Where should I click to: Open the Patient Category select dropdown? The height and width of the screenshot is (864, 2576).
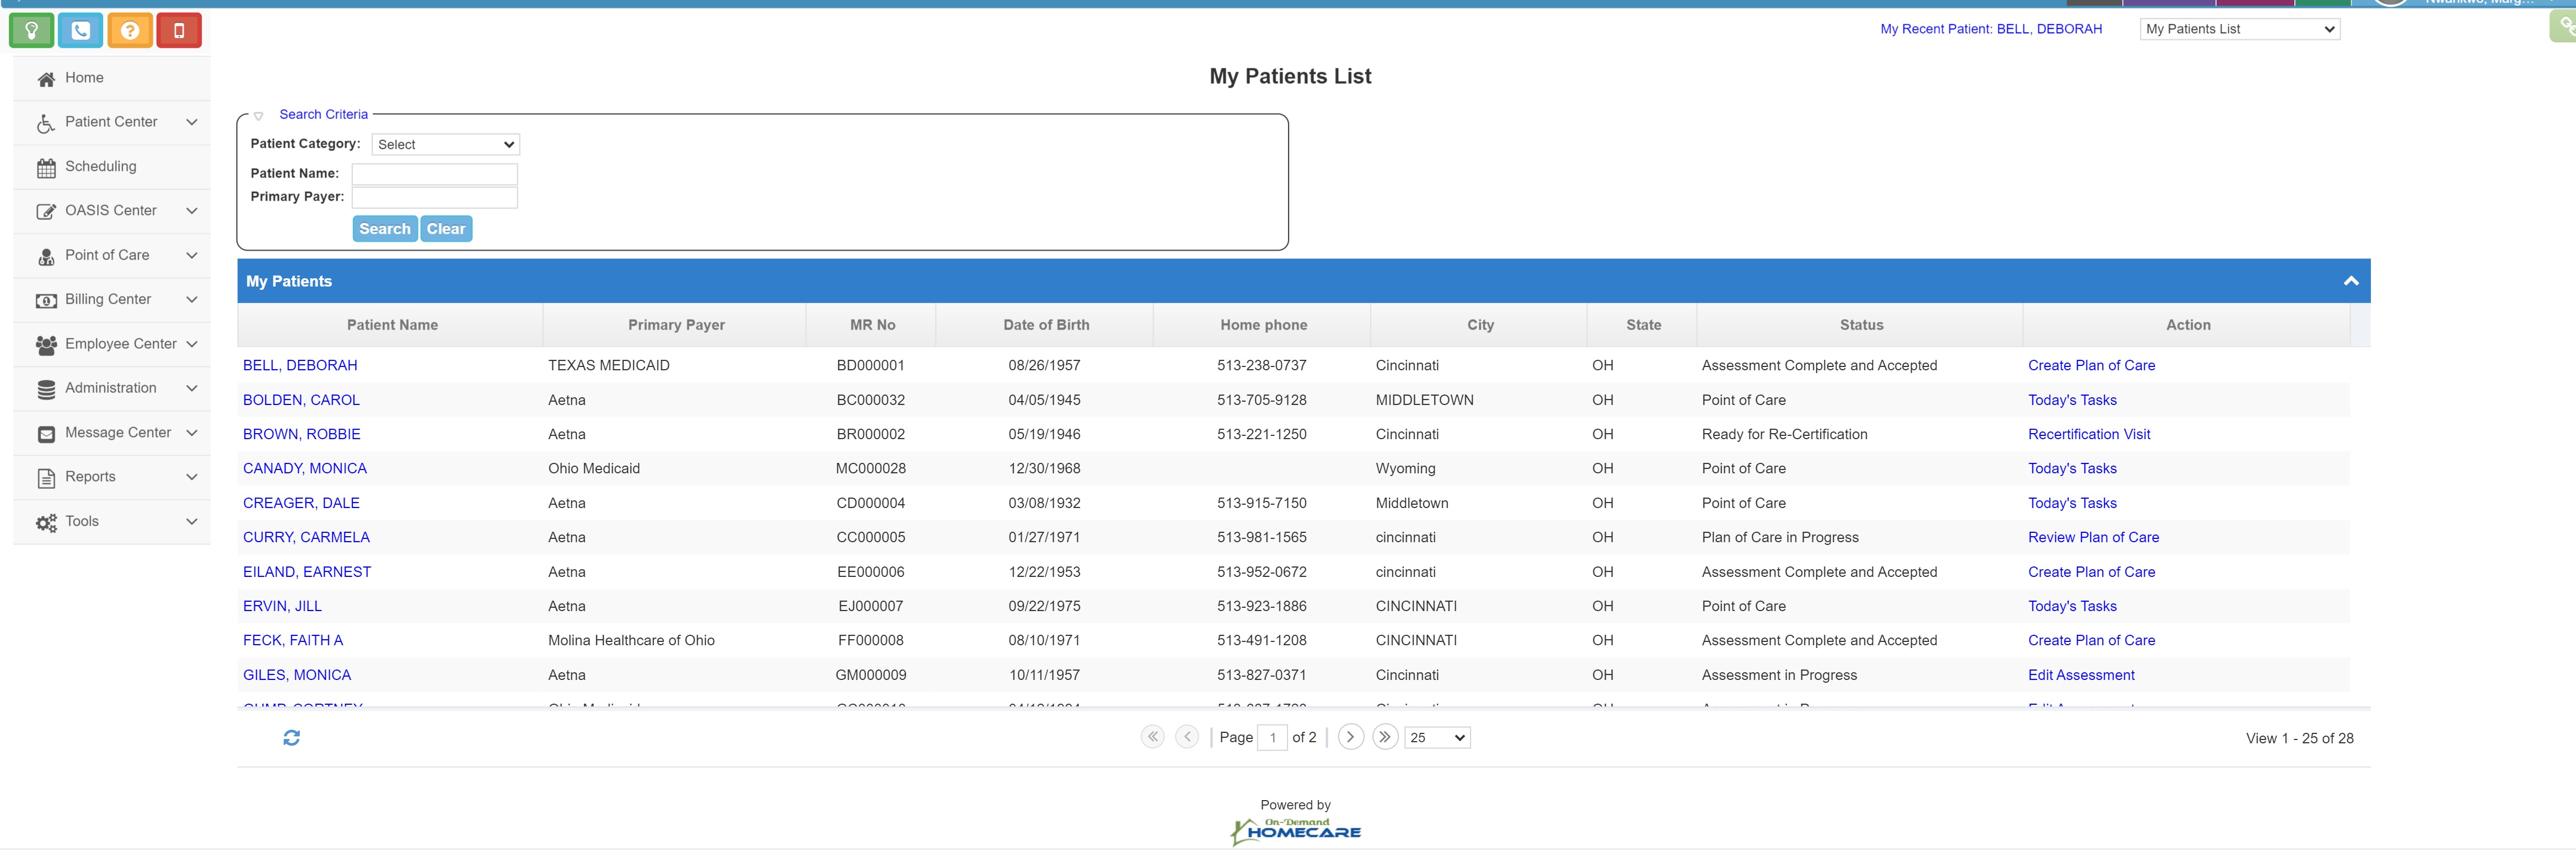[x=445, y=145]
